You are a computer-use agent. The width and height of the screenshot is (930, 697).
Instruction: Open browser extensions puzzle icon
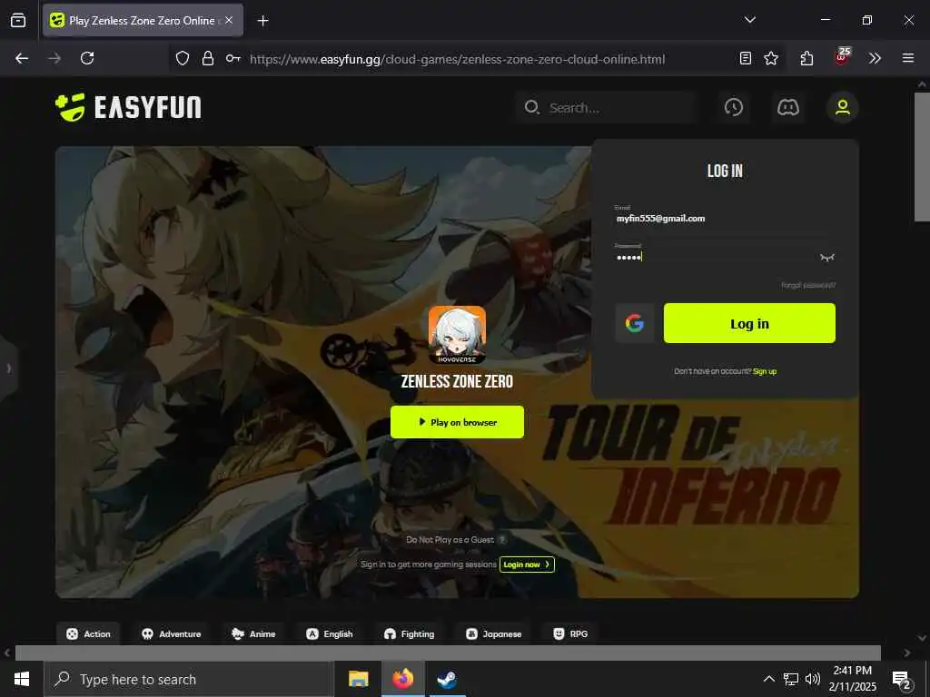point(806,58)
